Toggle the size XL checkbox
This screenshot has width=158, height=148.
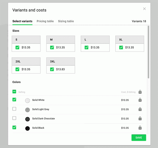pos(121,47)
